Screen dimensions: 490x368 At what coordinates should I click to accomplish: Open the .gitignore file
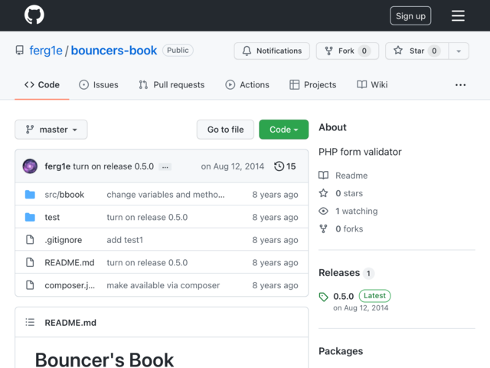(64, 240)
